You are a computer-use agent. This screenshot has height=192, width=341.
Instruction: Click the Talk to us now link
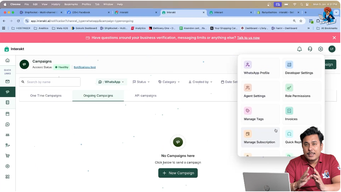tap(248, 38)
